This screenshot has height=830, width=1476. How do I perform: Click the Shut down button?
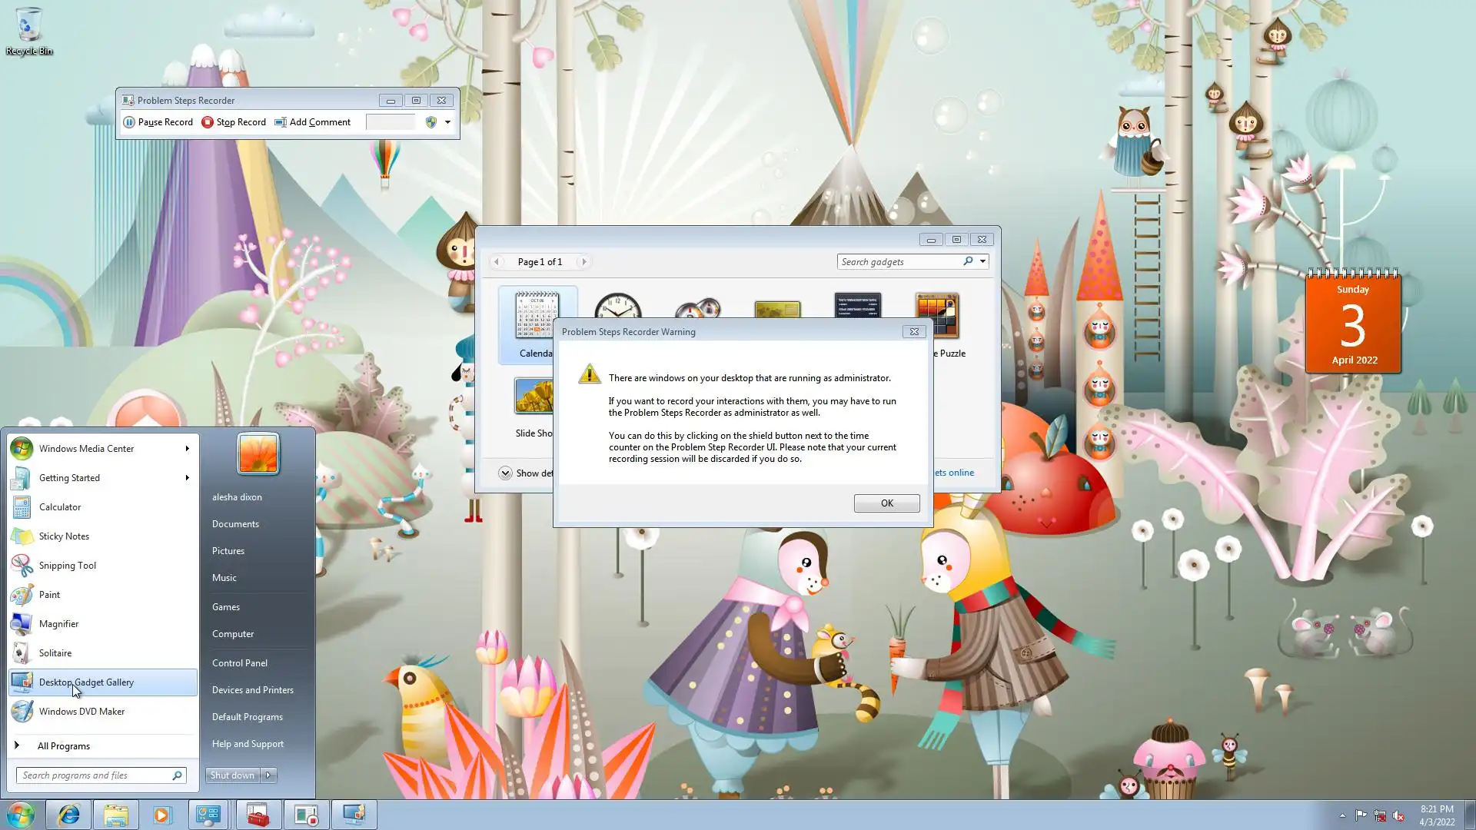[232, 775]
